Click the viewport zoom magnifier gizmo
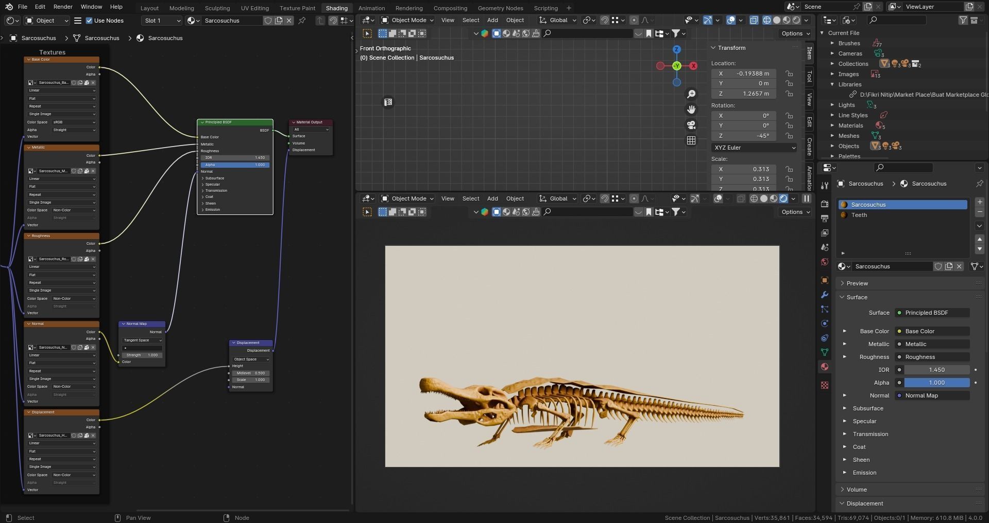 pos(691,94)
